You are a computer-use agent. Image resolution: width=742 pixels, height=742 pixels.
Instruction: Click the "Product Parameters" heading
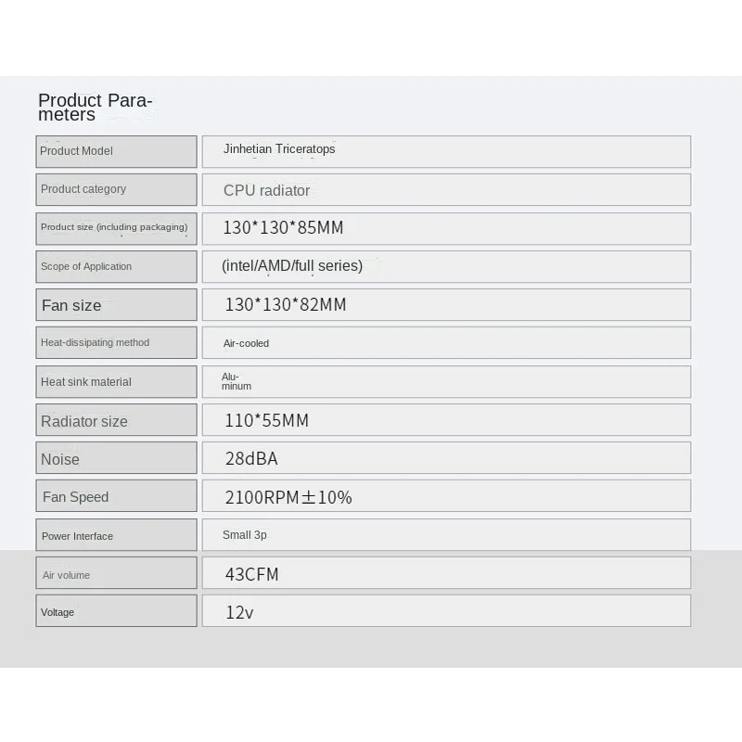95,108
